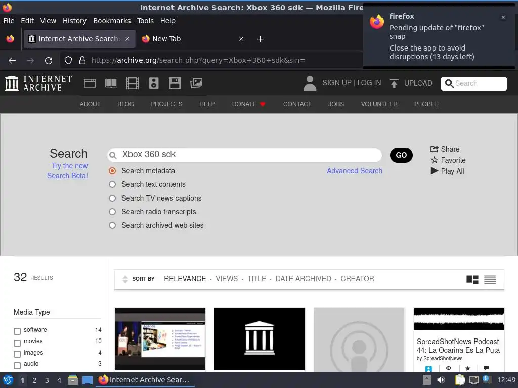
Task: Open the Tools menu
Action: pos(145,21)
